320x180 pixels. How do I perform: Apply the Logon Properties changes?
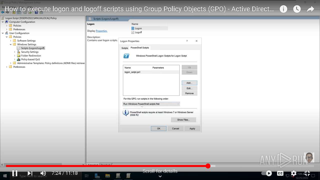click(x=192, y=128)
